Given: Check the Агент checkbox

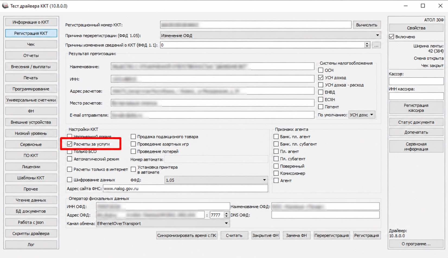Looking at the screenshot, I should tap(276, 180).
